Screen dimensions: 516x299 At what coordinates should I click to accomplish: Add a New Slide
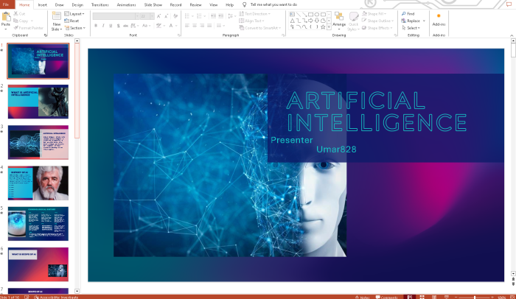[57, 21]
